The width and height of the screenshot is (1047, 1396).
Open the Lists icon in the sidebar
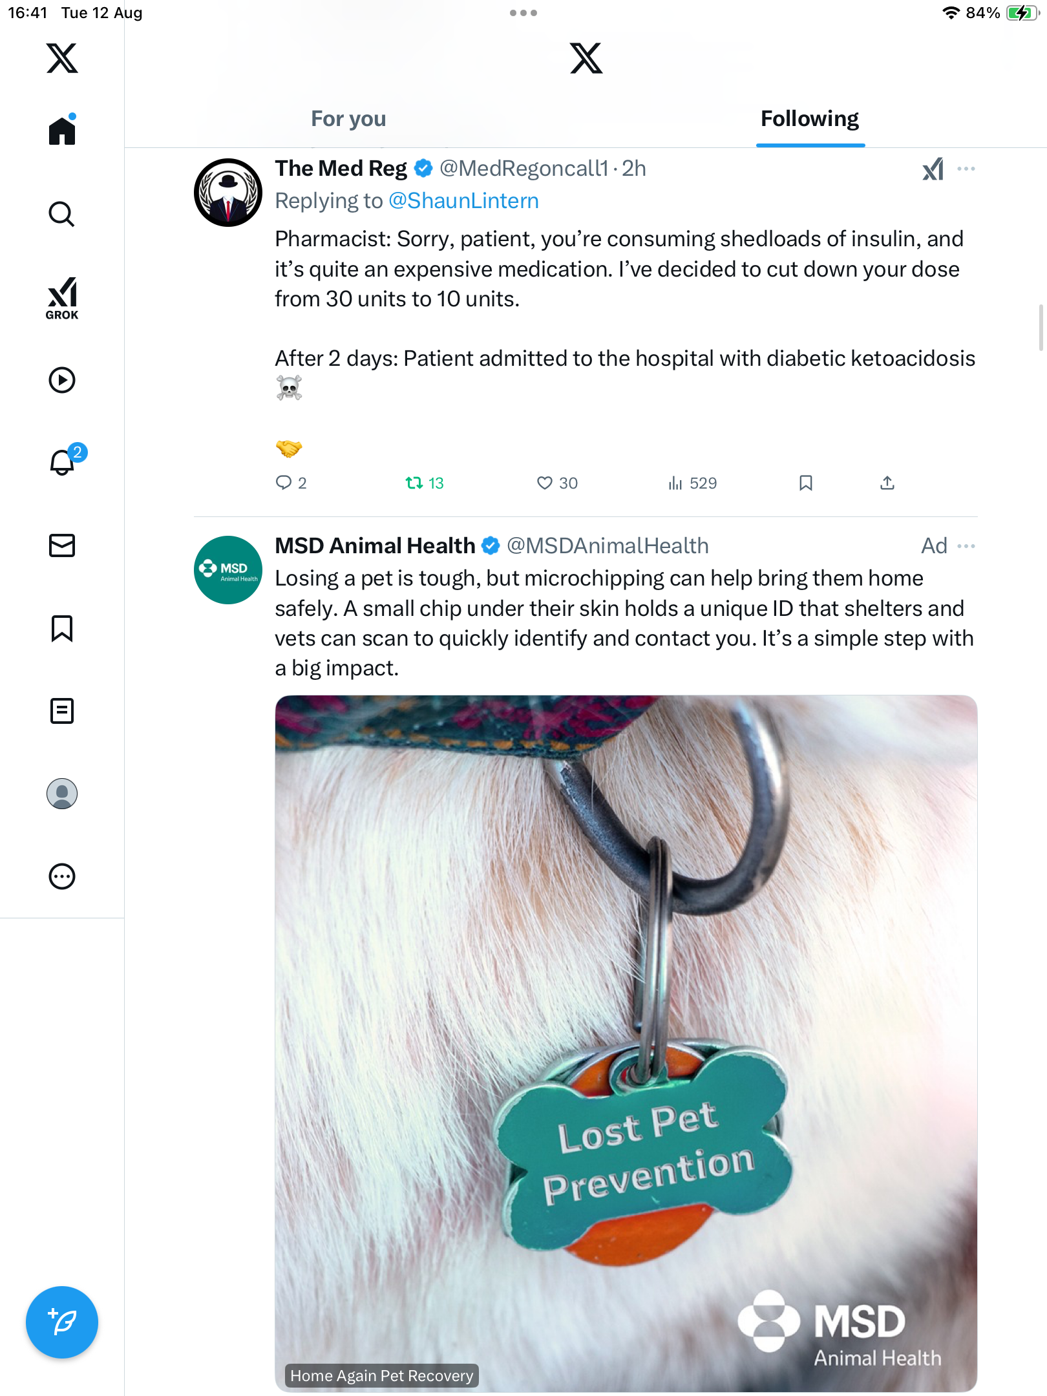(x=62, y=711)
